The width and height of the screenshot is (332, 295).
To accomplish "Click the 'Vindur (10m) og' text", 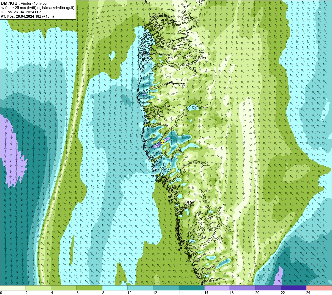I will tap(34, 4).
